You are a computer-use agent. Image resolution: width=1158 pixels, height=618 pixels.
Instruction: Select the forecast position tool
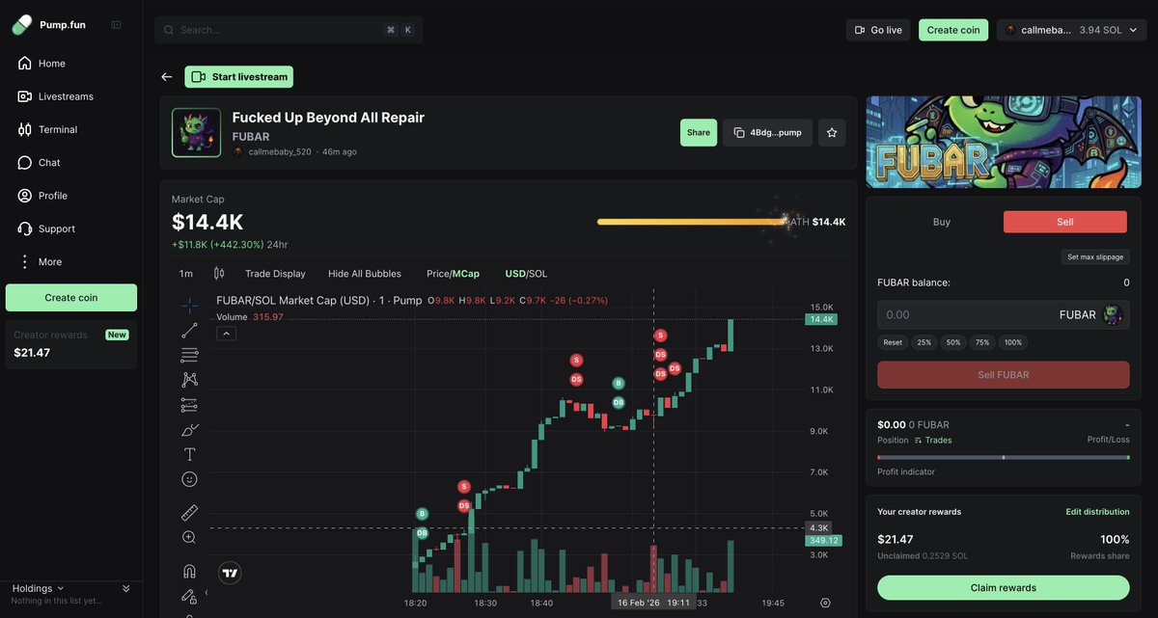(190, 405)
